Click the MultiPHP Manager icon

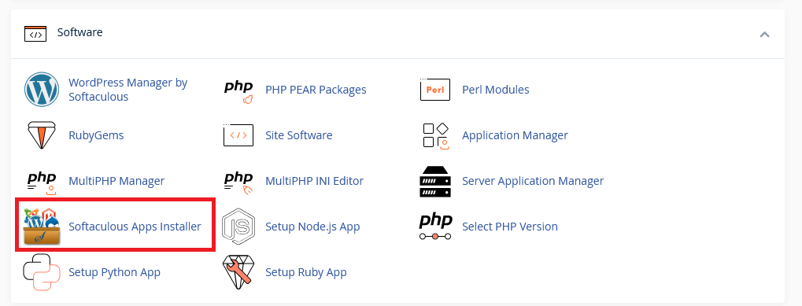click(x=41, y=183)
